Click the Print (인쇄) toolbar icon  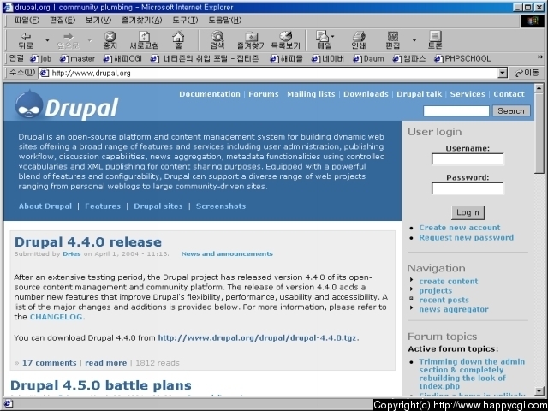(359, 40)
